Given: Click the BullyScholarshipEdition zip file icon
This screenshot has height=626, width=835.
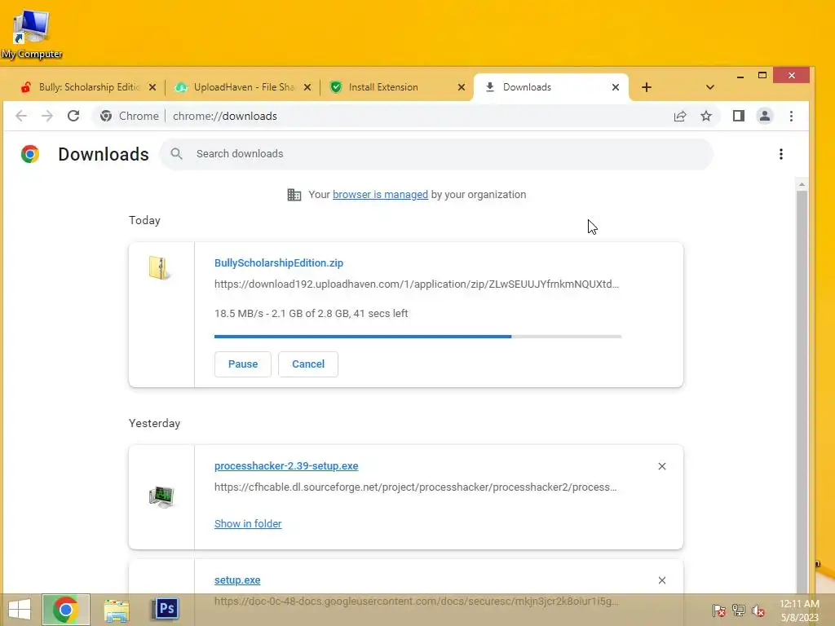Looking at the screenshot, I should coord(159,267).
